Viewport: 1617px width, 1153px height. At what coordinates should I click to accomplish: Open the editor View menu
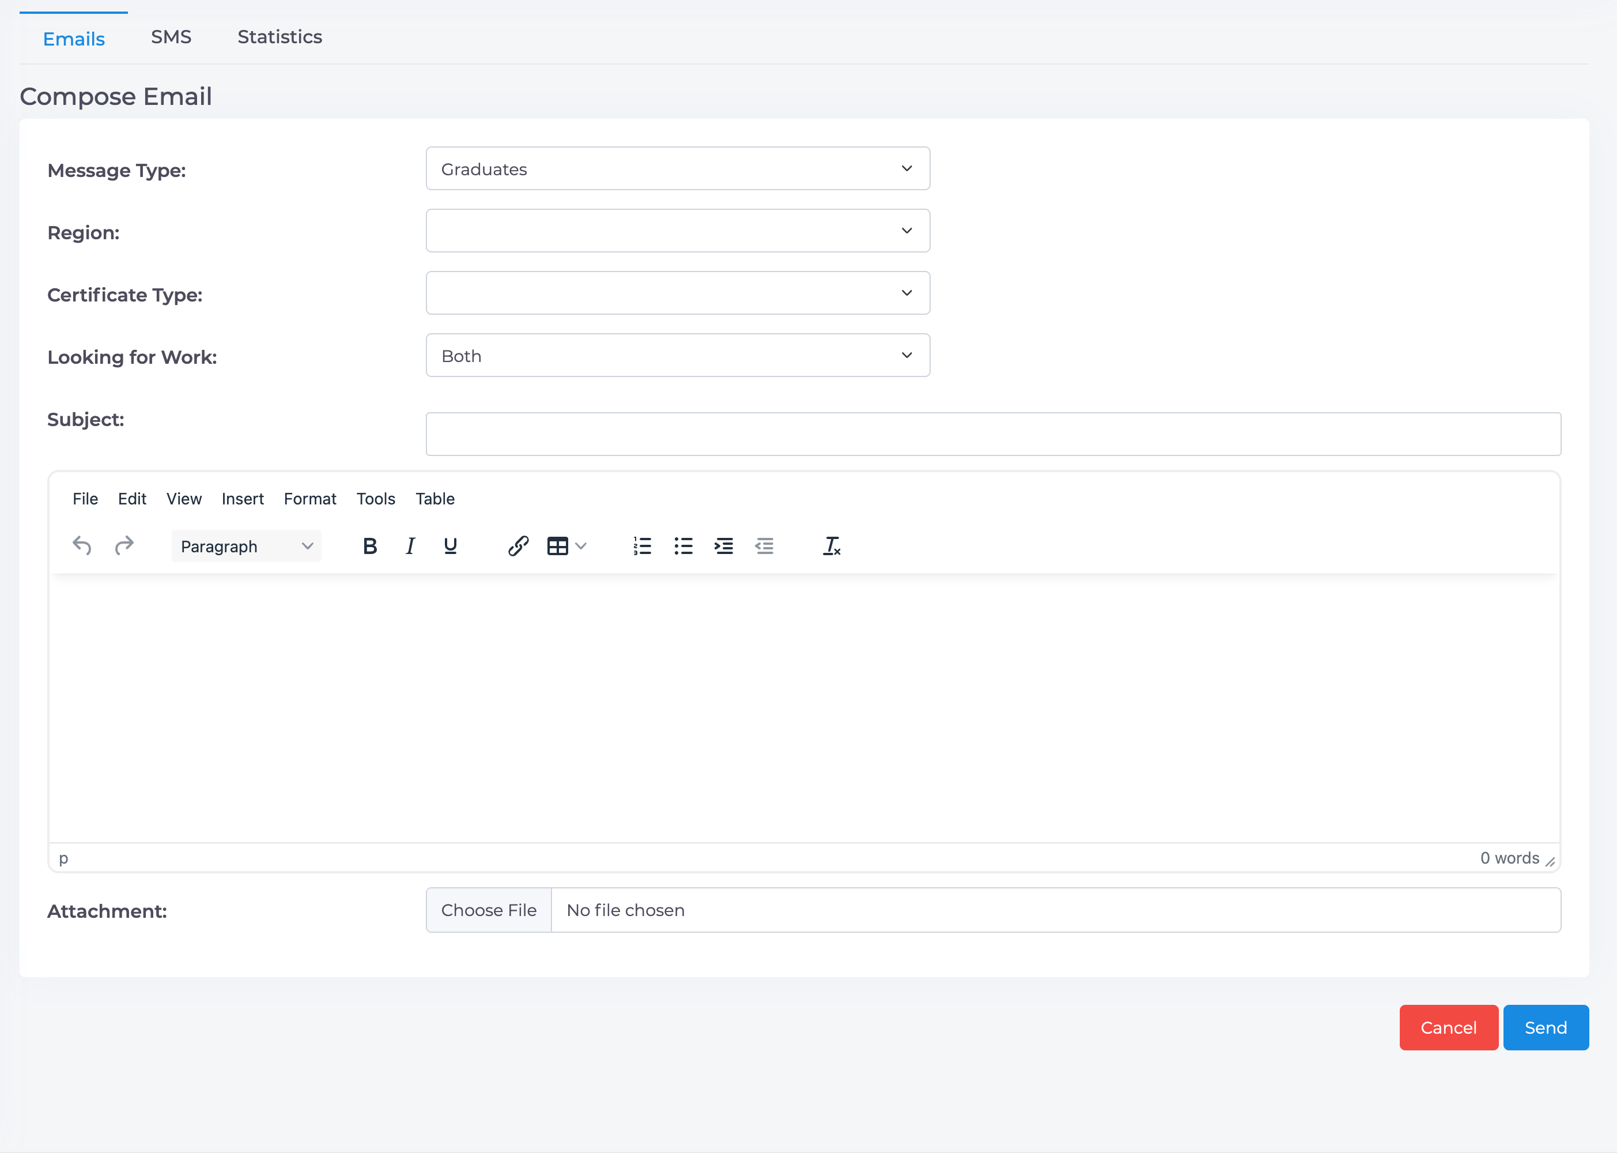[184, 499]
